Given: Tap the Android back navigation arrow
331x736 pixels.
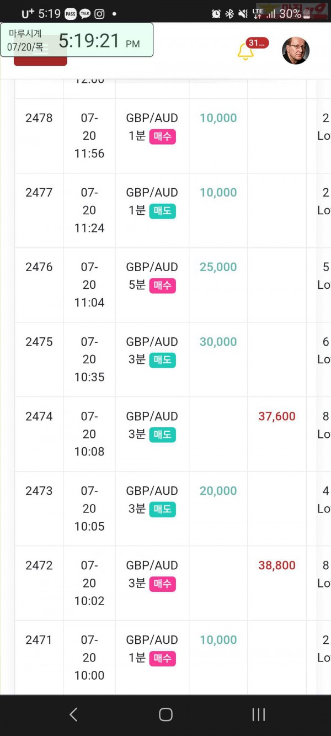Looking at the screenshot, I should 73,714.
